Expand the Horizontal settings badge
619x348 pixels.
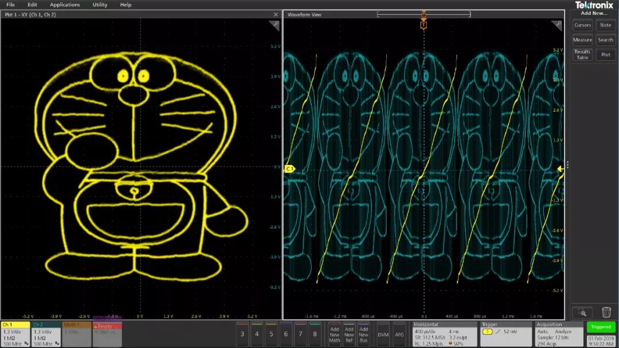[x=444, y=334]
